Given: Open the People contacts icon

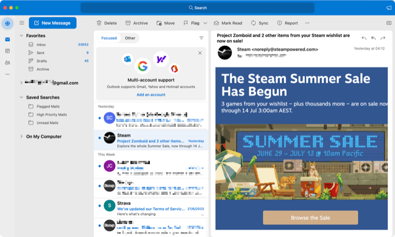Looking at the screenshot, I should click(8, 63).
